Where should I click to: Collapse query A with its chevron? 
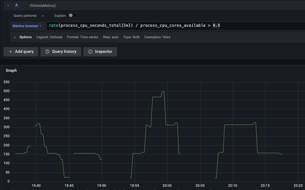[x=8, y=5]
